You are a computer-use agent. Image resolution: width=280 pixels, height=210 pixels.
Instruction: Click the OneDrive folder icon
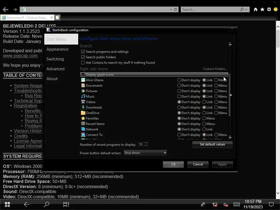coord(83,113)
